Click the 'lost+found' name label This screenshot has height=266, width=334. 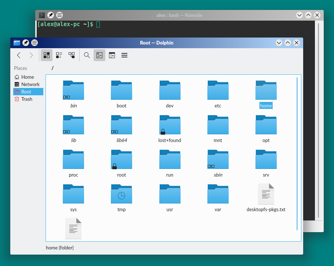tap(170, 140)
